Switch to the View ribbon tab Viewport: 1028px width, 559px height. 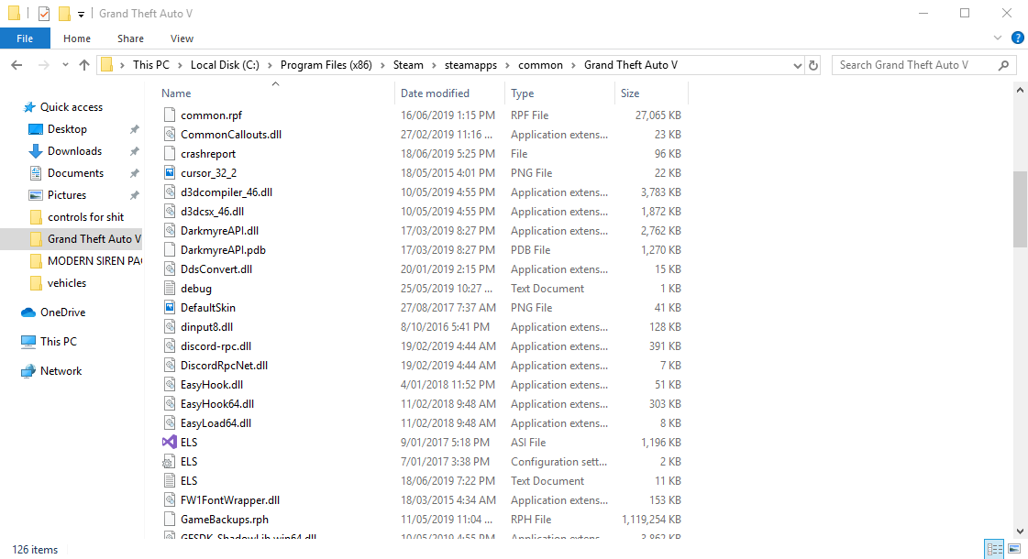[x=182, y=38]
